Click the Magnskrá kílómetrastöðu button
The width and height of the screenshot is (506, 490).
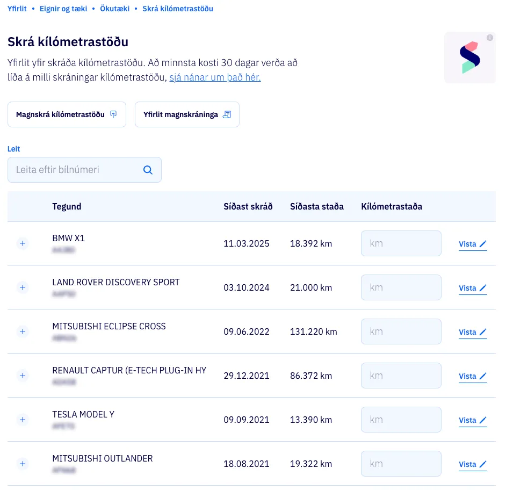[x=67, y=114]
